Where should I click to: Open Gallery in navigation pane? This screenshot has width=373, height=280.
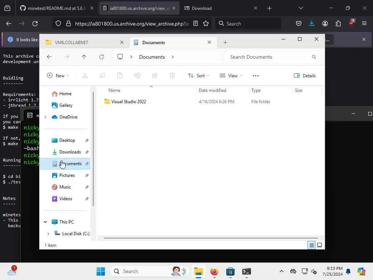coord(65,105)
